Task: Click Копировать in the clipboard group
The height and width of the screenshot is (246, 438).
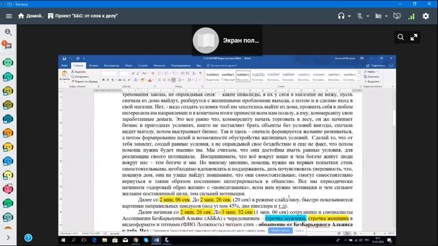Action: coord(80,77)
